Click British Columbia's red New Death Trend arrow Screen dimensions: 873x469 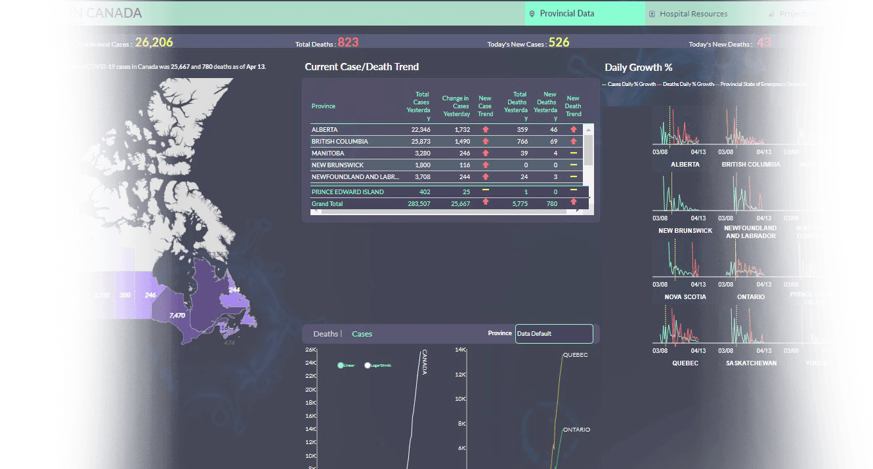tap(574, 142)
